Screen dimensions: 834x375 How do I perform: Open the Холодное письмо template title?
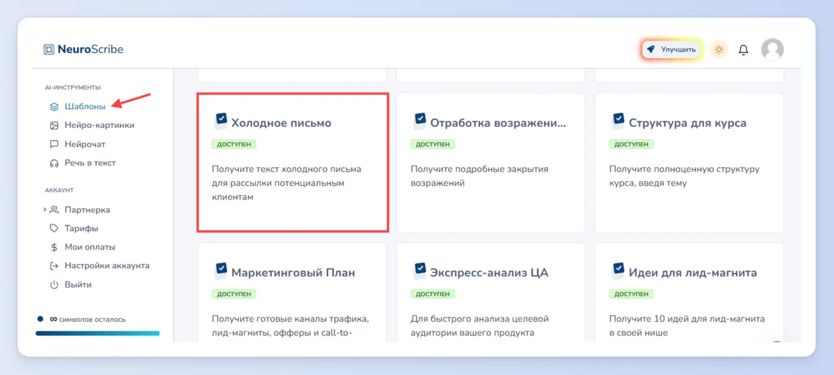pyautogui.click(x=281, y=123)
